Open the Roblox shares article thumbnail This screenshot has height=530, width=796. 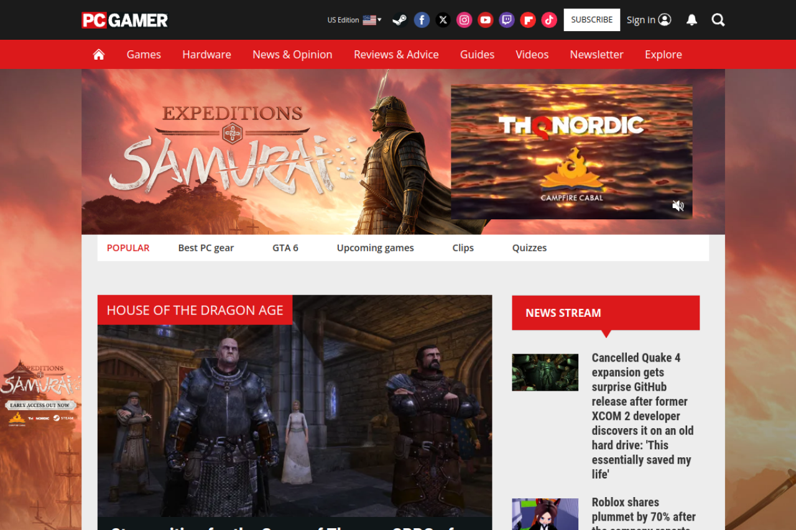[545, 514]
